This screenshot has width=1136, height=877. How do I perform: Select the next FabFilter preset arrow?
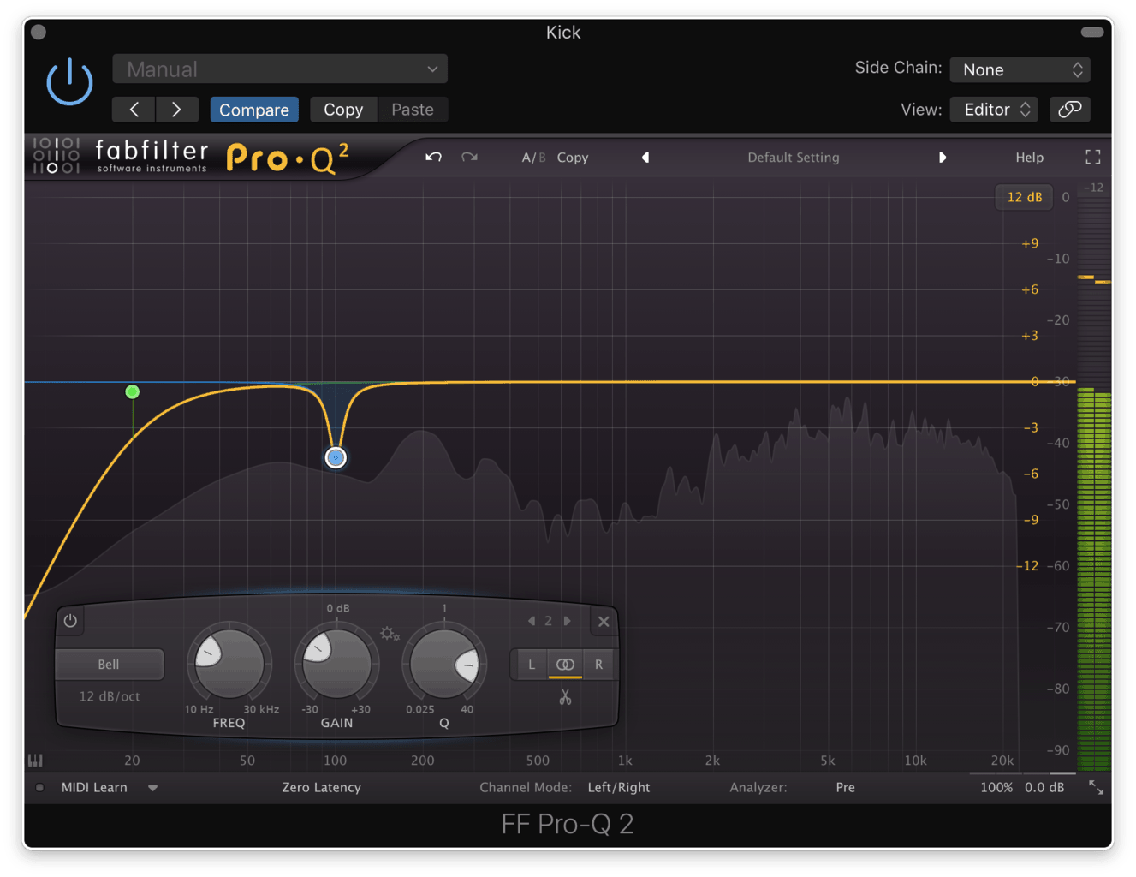coord(942,158)
